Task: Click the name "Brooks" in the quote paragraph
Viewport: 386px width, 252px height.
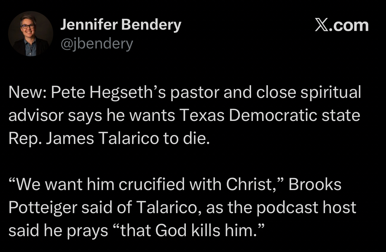Action: point(315,184)
